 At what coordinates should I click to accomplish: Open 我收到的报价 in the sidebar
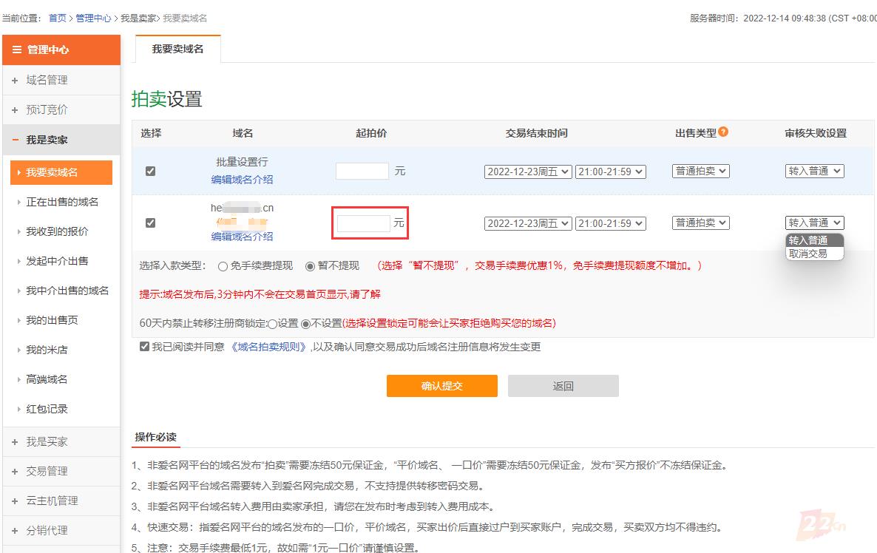57,231
